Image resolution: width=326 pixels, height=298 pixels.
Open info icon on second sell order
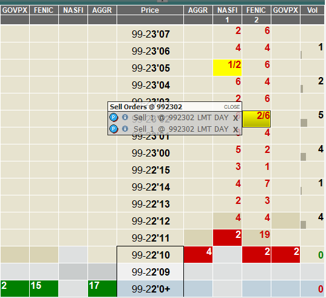pos(124,129)
